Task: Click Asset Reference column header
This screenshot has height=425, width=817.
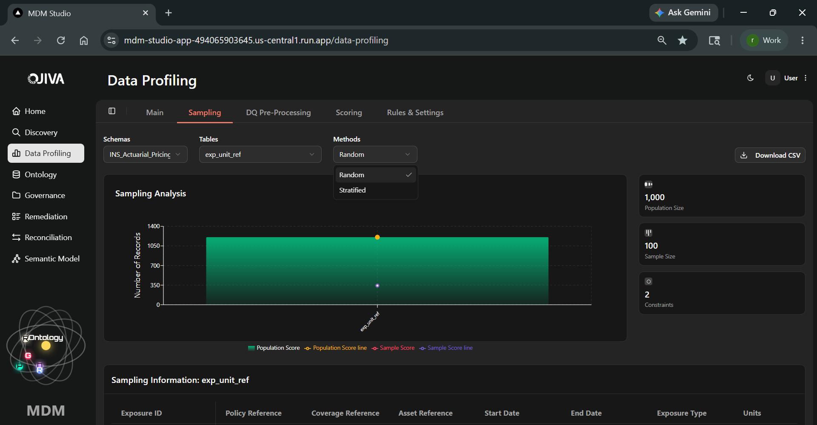Action: [426, 413]
